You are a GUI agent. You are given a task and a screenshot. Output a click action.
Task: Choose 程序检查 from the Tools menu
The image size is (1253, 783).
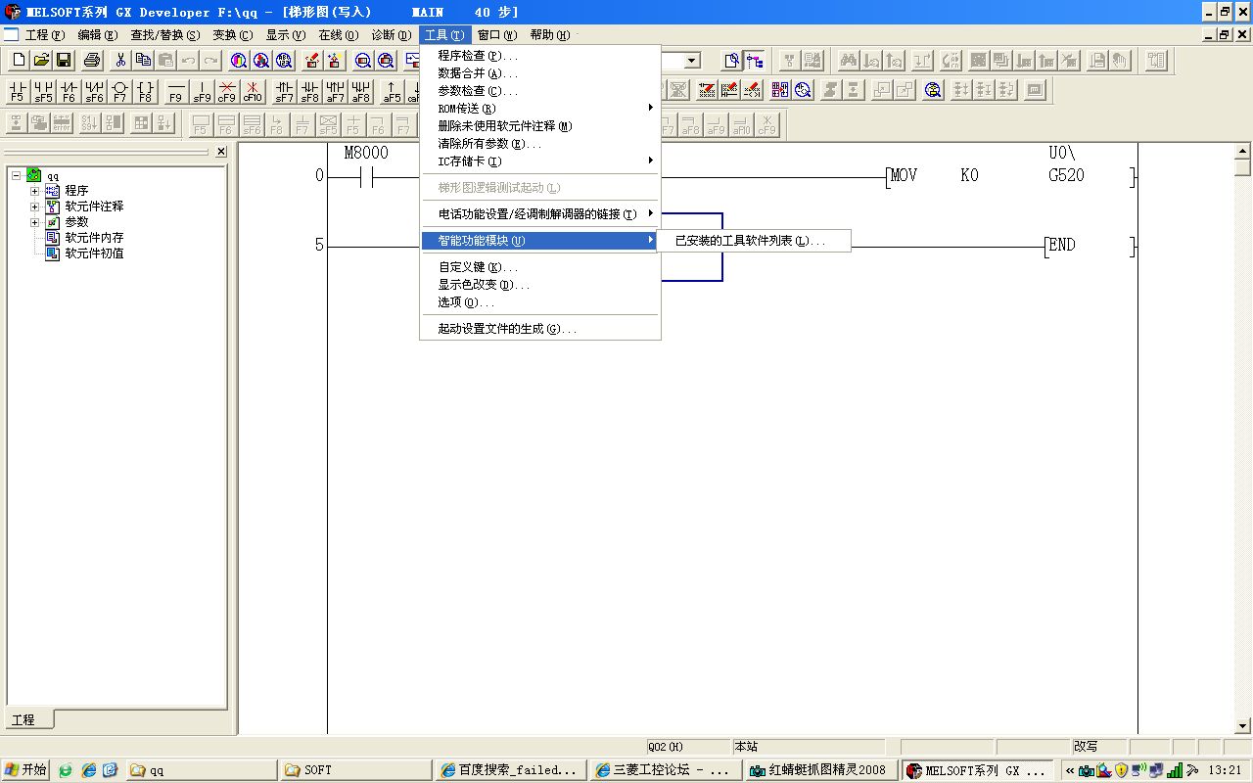478,56
